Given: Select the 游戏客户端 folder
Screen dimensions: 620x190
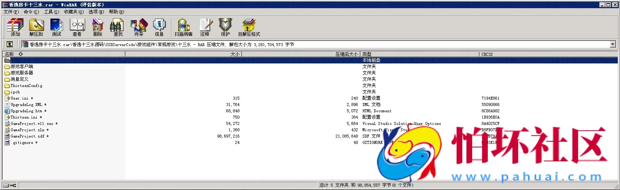Looking at the screenshot, I should point(22,67).
